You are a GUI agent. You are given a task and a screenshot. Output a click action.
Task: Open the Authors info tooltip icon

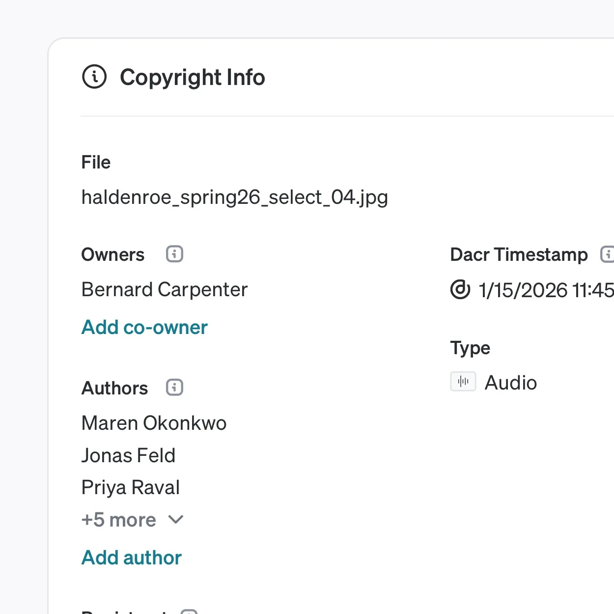click(x=174, y=388)
